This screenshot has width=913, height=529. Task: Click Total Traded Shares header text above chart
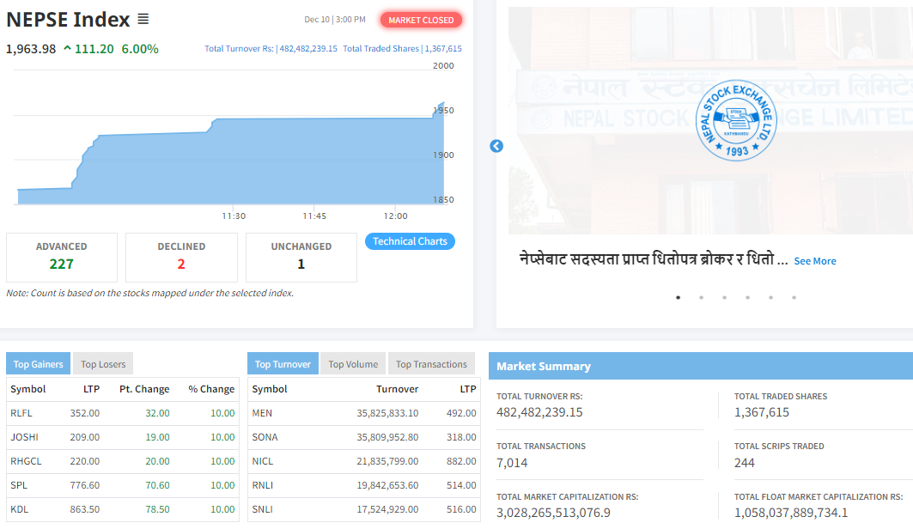402,49
